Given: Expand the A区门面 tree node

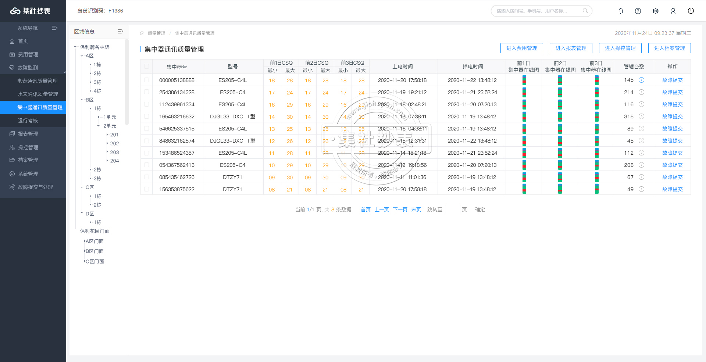Looking at the screenshot, I should click(x=85, y=241).
